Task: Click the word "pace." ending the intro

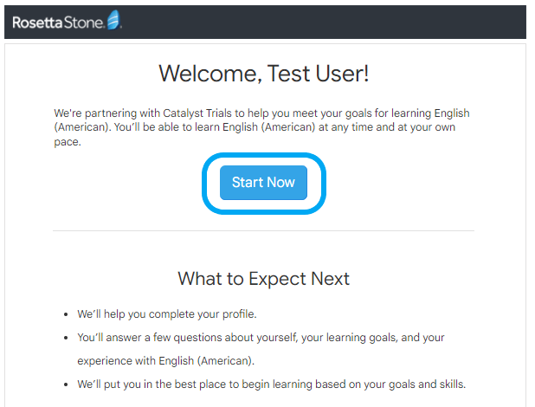Action: pyautogui.click(x=66, y=141)
